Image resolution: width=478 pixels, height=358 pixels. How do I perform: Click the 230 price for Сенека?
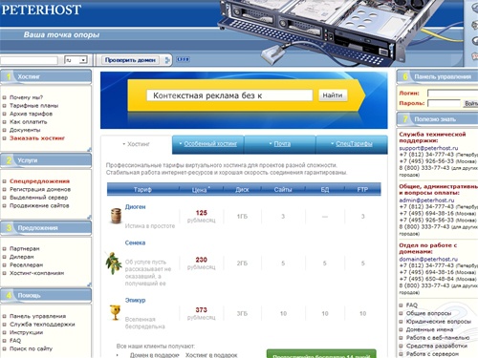click(x=202, y=260)
